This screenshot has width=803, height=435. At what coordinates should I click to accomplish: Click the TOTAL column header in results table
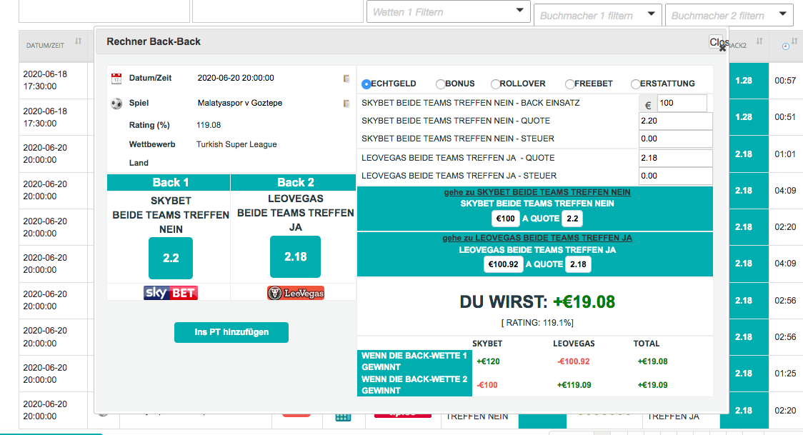[x=647, y=344]
